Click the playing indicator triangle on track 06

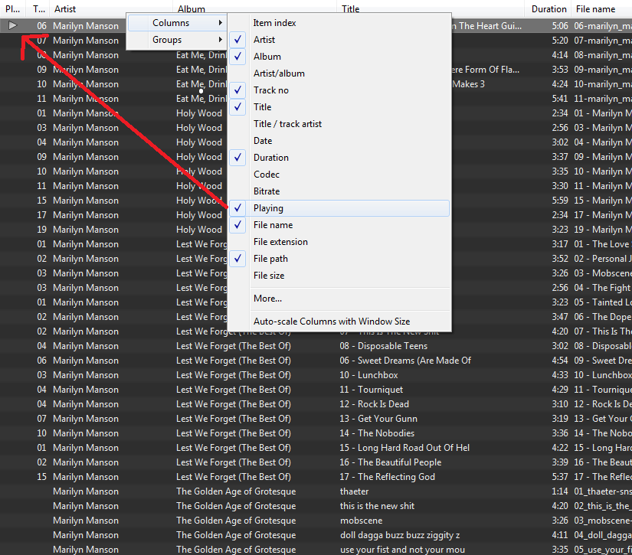click(x=13, y=26)
